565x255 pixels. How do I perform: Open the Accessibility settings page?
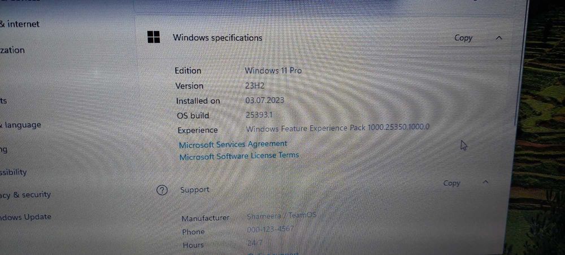14,172
